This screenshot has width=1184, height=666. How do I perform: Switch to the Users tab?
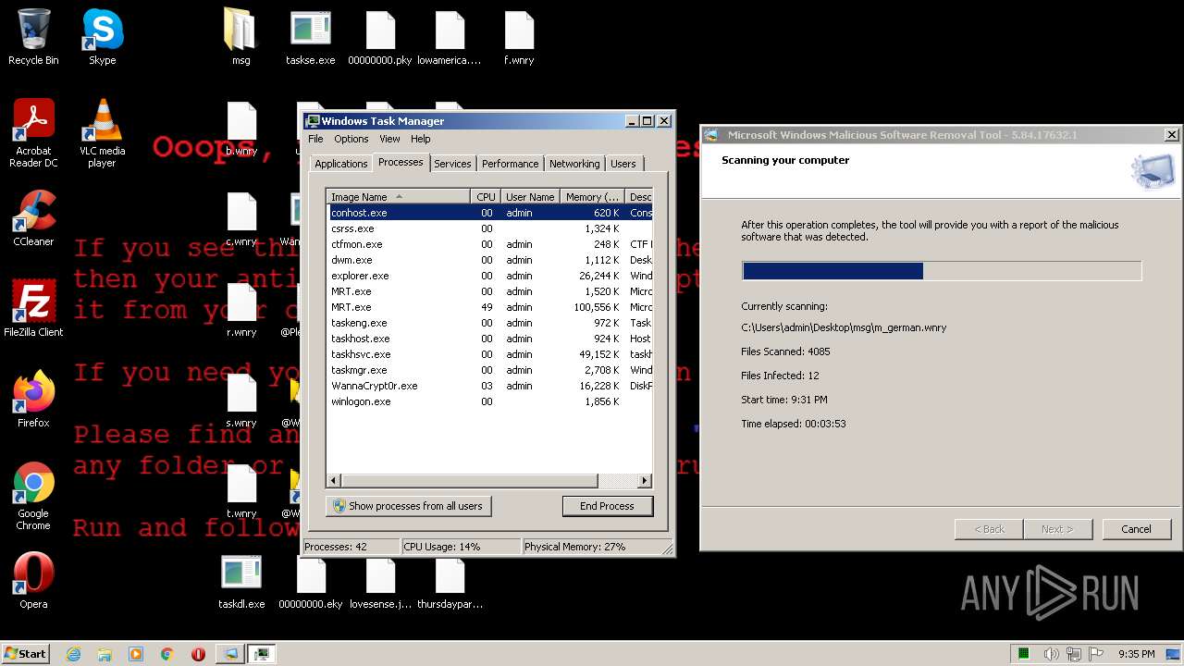click(x=623, y=164)
